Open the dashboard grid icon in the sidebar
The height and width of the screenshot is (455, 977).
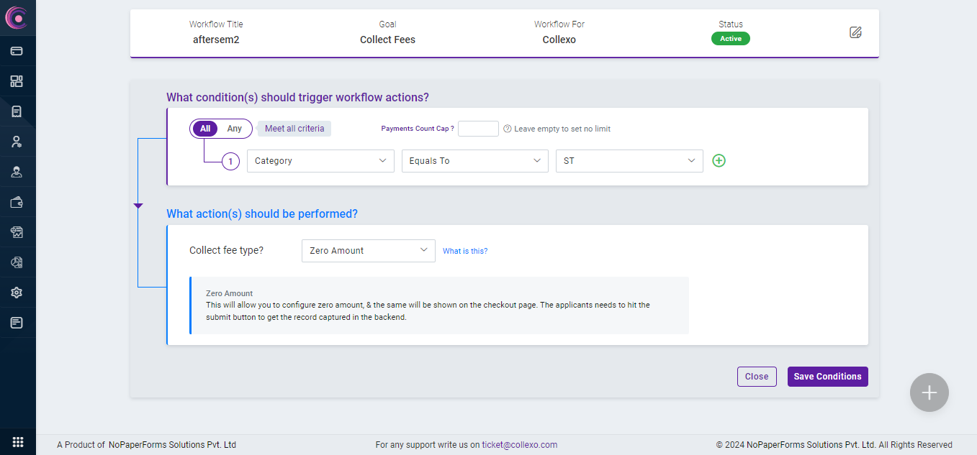click(17, 81)
